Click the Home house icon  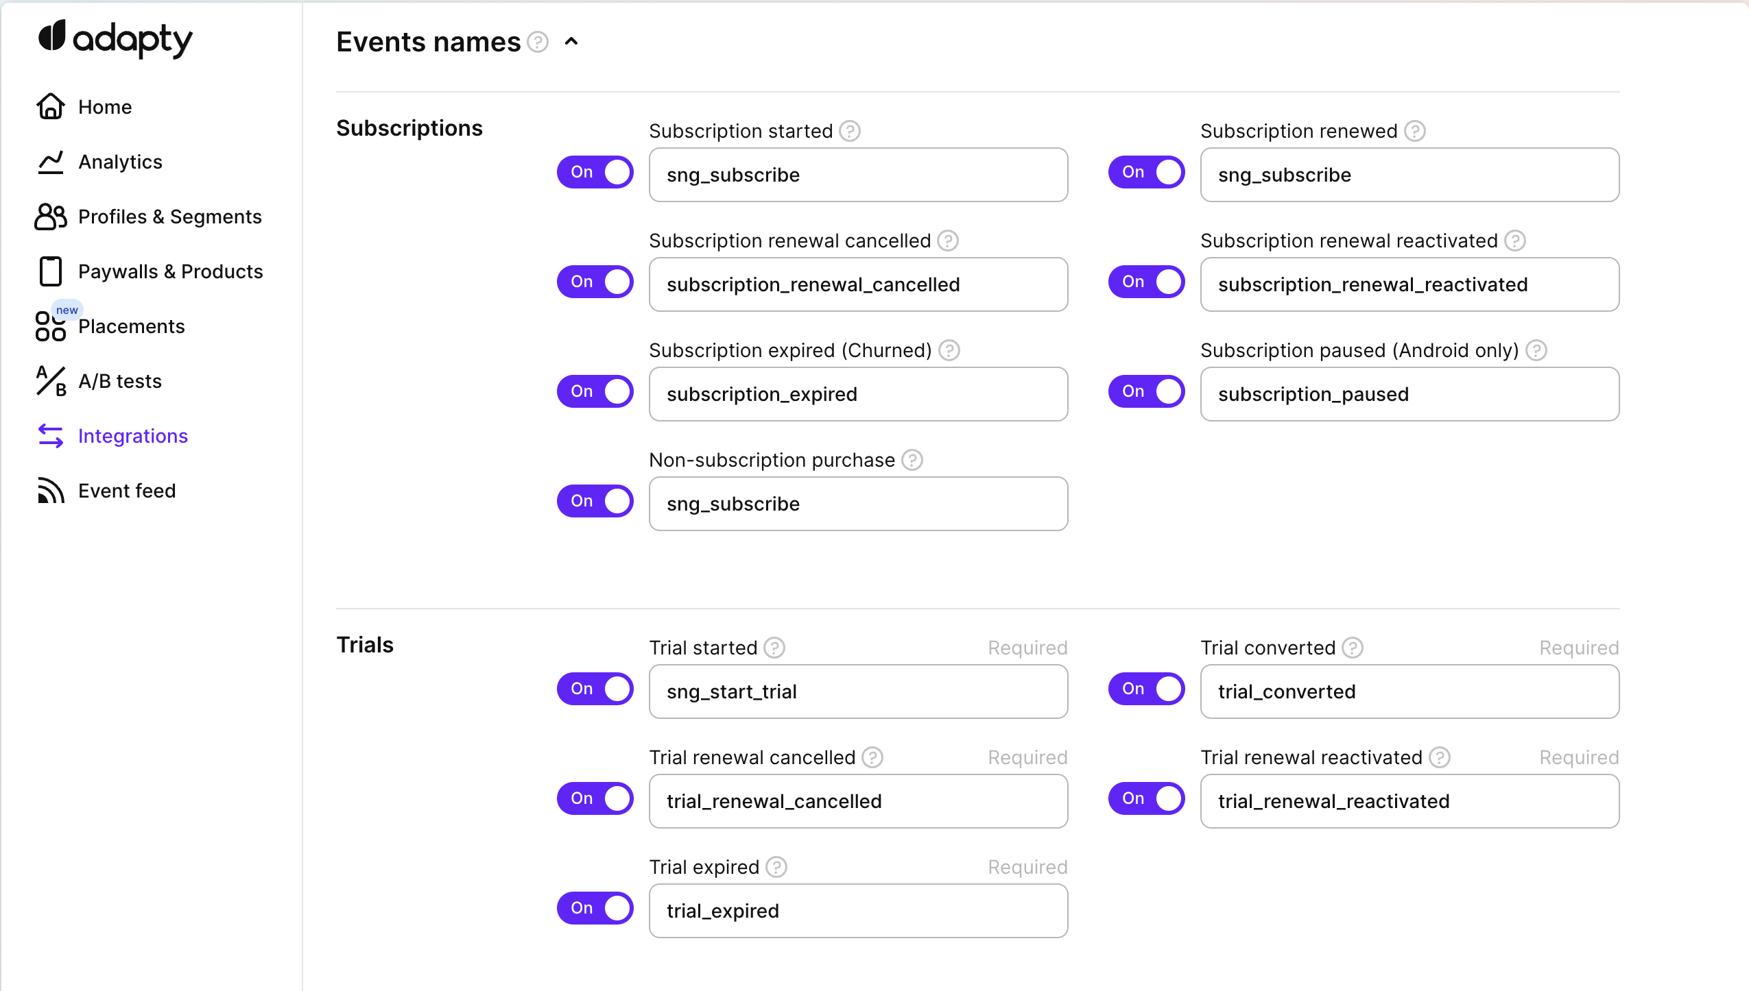[x=51, y=107]
